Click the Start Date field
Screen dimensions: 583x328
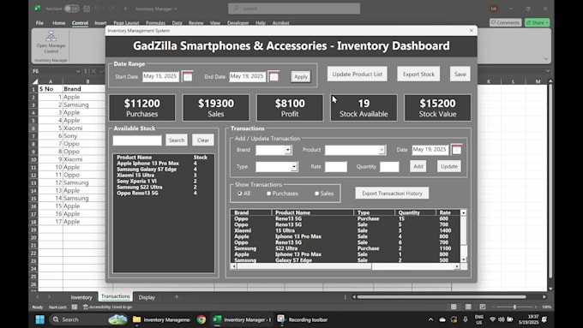click(160, 76)
